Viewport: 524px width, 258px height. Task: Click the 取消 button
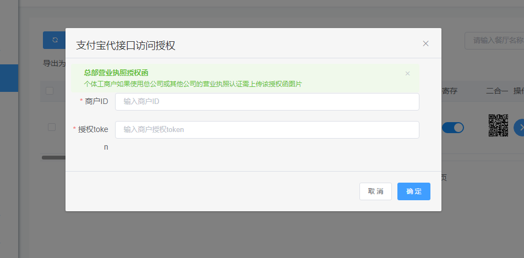[x=375, y=191]
